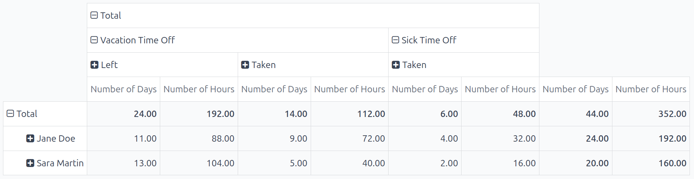The height and width of the screenshot is (179, 694).
Task: Expand the Sara Martin row
Action: click(x=55, y=163)
